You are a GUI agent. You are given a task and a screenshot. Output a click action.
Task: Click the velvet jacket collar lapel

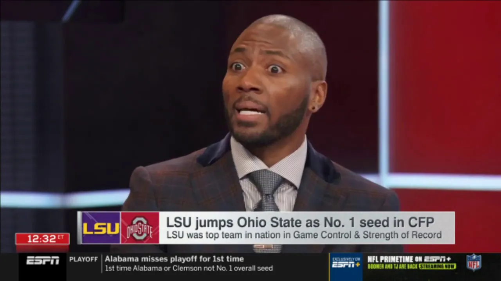coord(213,151)
